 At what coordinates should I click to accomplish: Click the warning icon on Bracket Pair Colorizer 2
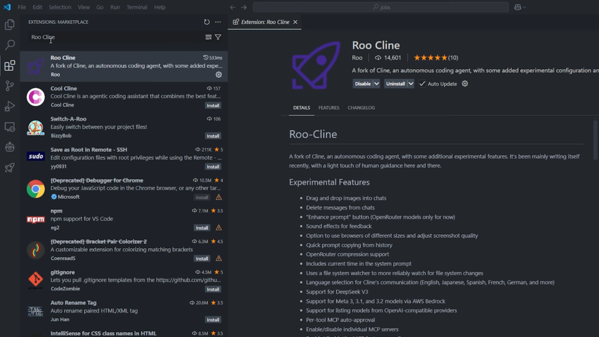click(219, 258)
